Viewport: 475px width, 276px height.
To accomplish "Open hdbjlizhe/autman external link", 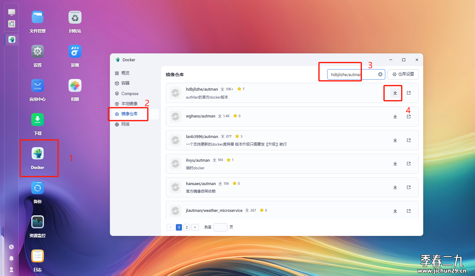I will (x=409, y=93).
